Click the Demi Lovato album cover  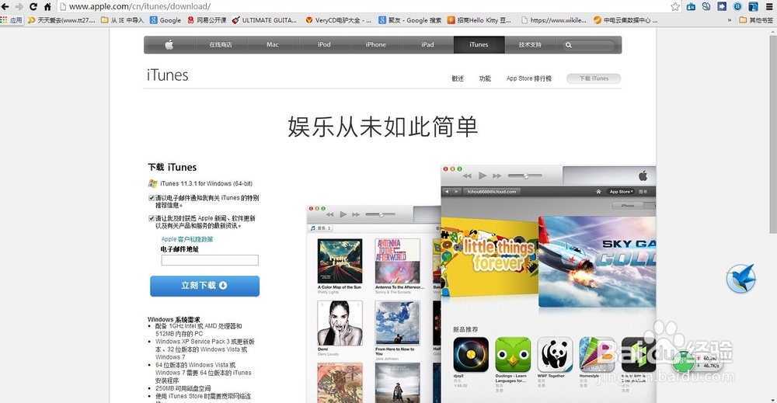(x=340, y=323)
